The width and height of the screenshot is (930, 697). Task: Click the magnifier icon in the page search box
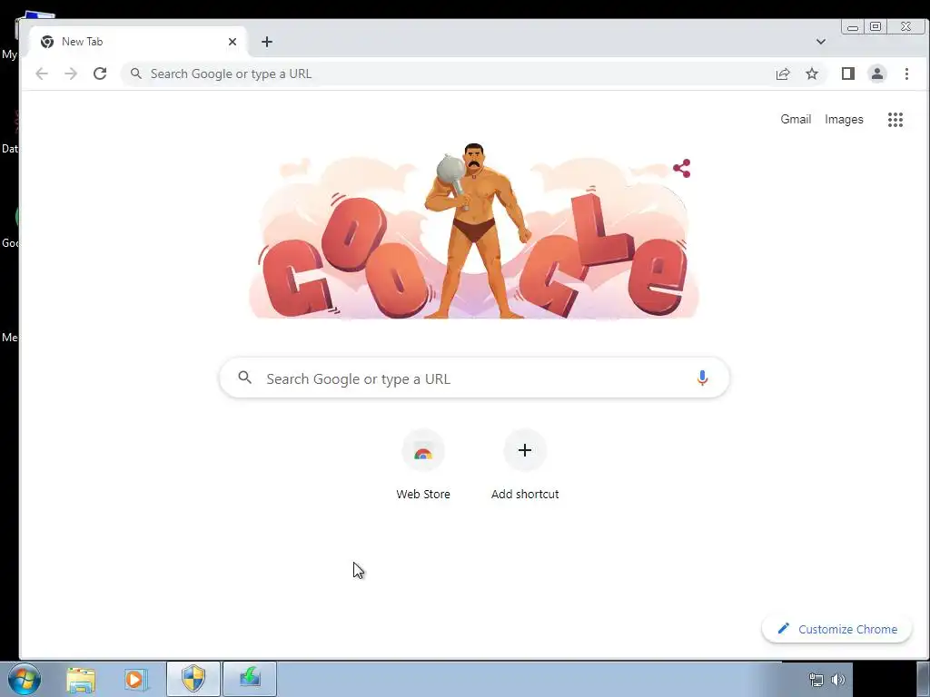point(245,377)
